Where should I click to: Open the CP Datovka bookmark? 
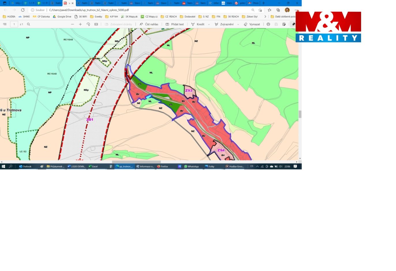point(41,17)
